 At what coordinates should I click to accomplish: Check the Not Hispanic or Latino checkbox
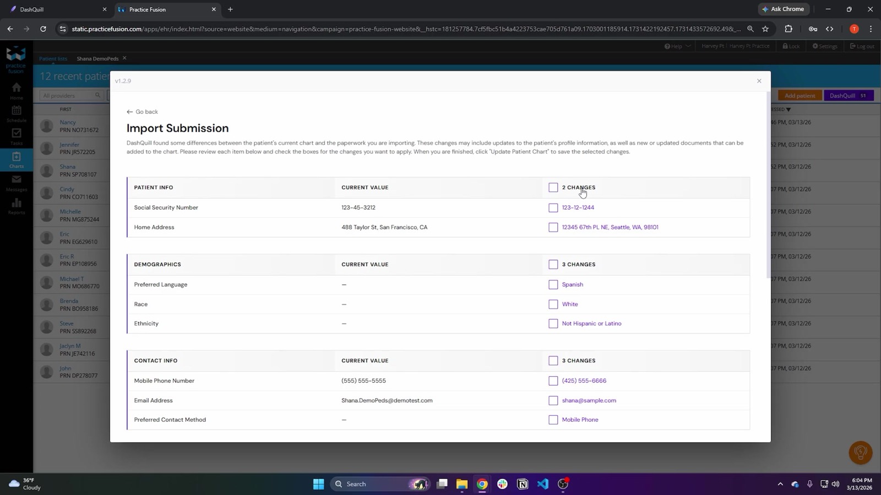pos(553,323)
